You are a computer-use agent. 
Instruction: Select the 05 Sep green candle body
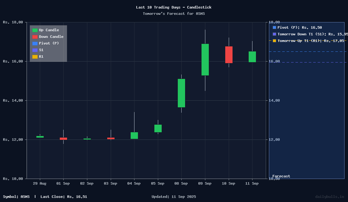pyautogui.click(x=158, y=128)
